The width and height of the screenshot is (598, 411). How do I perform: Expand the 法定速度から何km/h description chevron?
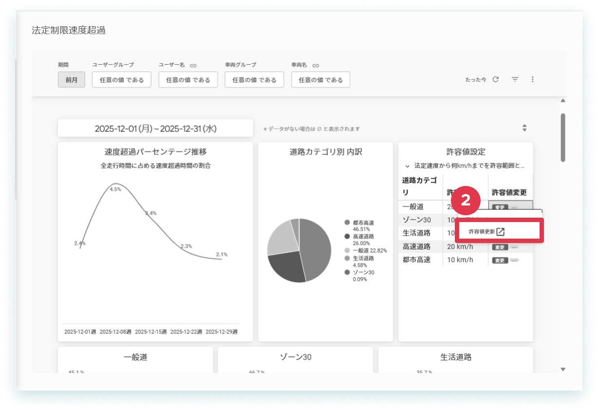(407, 166)
